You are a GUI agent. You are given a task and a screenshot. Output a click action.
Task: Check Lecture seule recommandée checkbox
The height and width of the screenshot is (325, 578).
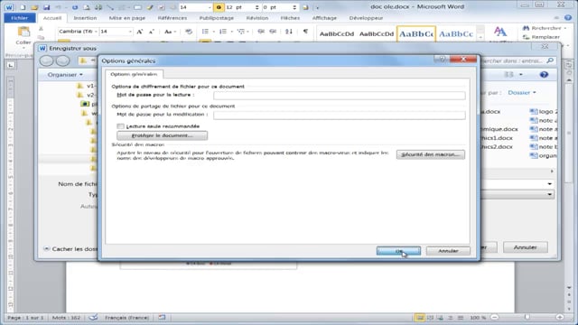point(120,126)
